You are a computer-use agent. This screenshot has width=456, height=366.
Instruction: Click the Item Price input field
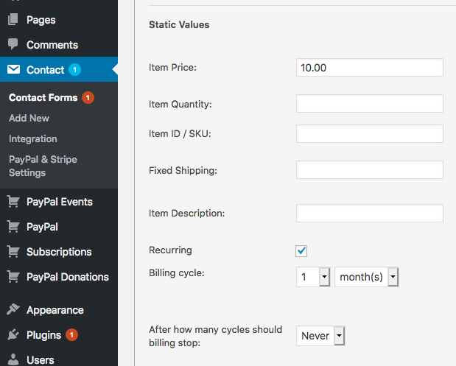[x=370, y=68]
